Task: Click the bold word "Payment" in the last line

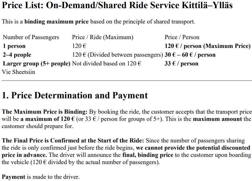Action: (x=13, y=177)
